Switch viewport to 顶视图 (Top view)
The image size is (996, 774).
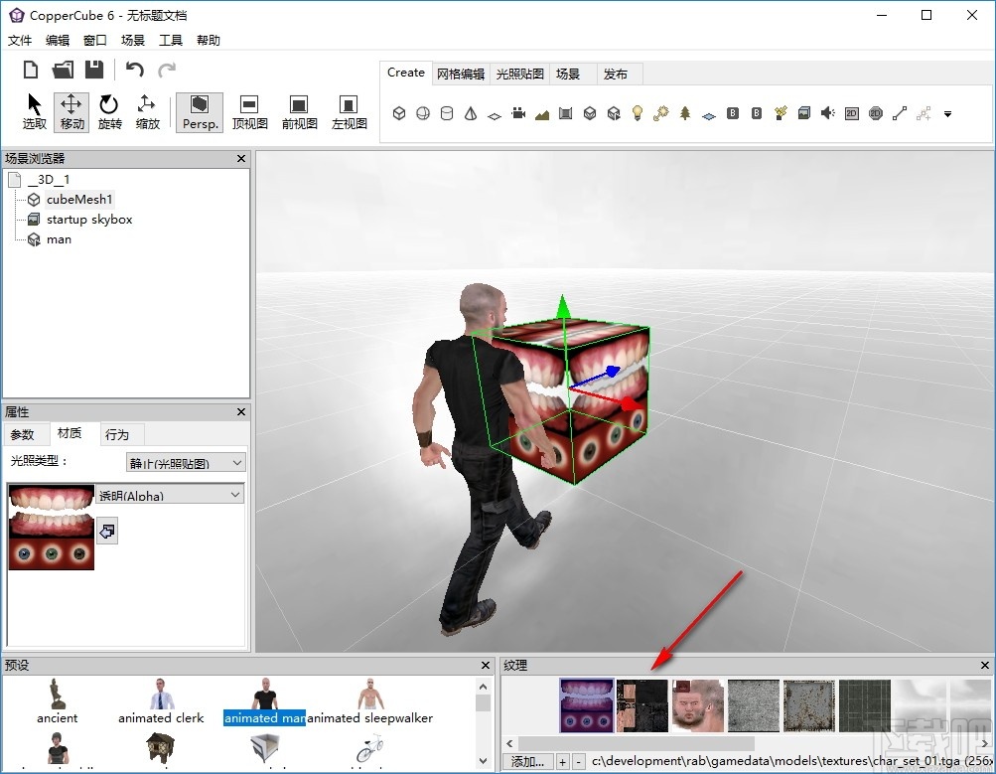249,112
